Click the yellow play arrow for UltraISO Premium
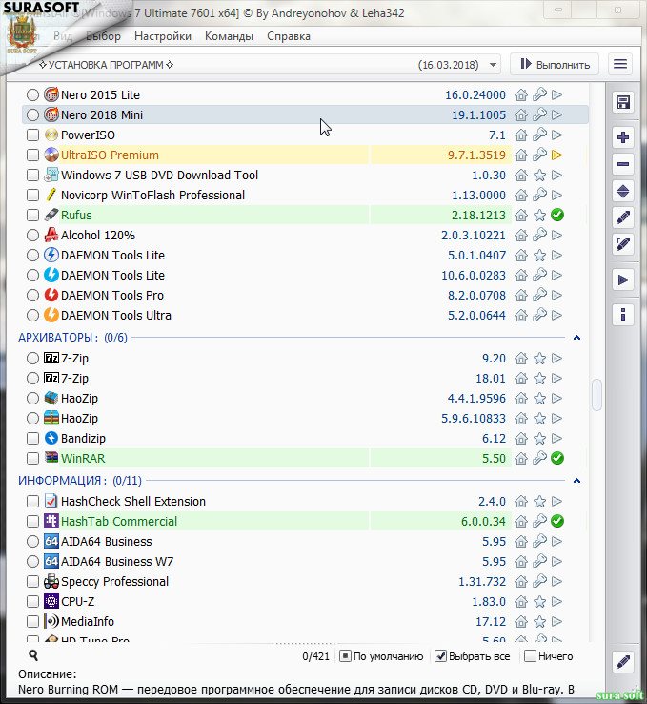 556,155
